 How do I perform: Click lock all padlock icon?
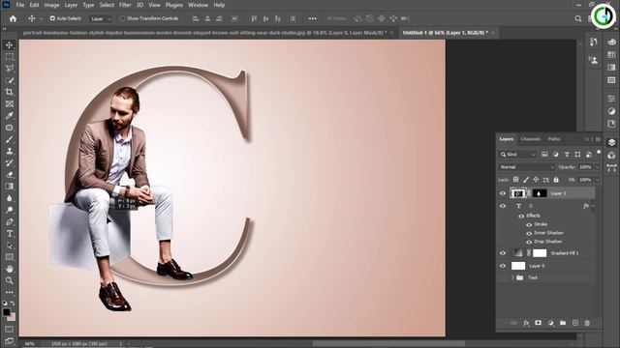click(x=556, y=180)
